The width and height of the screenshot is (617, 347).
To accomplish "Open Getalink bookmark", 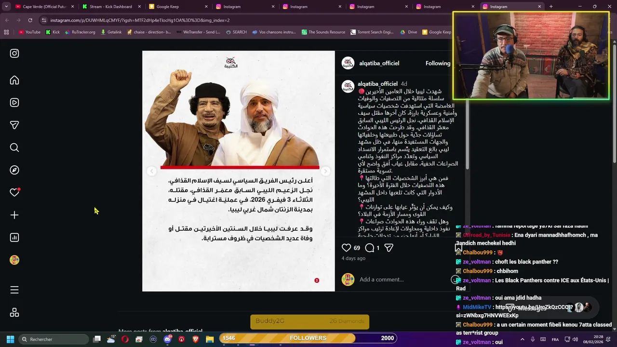I will (111, 32).
